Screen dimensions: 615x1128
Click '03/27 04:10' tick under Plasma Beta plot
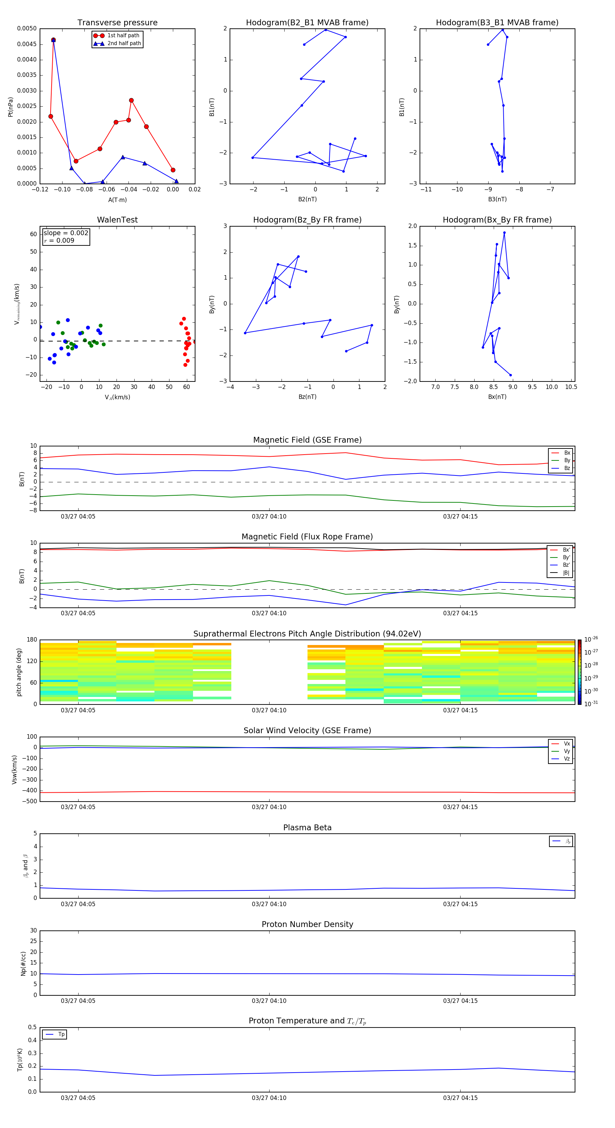269,904
